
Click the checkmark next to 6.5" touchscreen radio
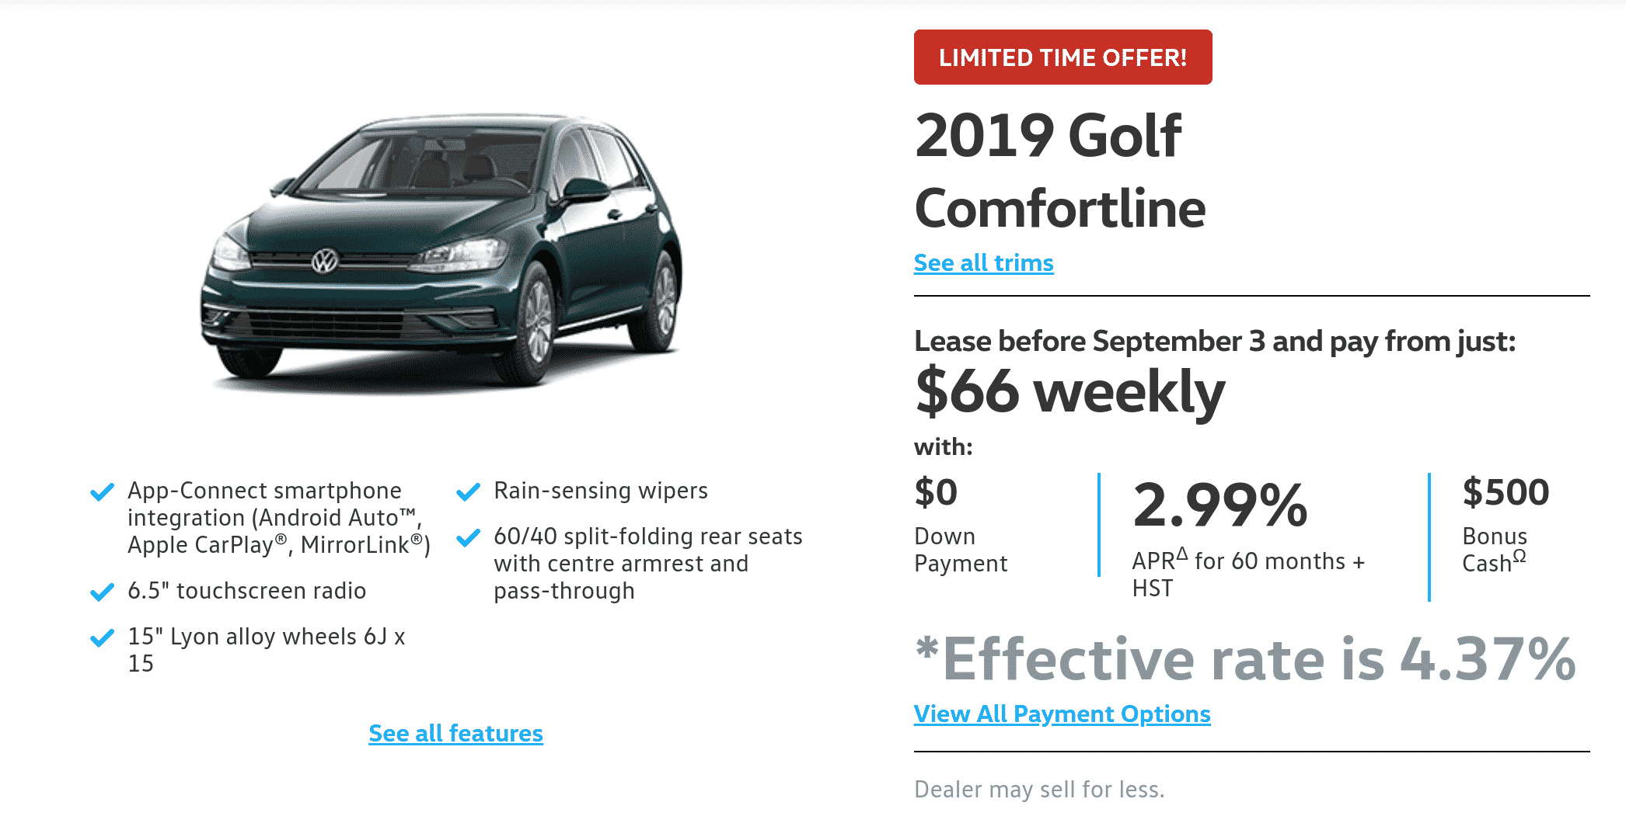tap(102, 592)
